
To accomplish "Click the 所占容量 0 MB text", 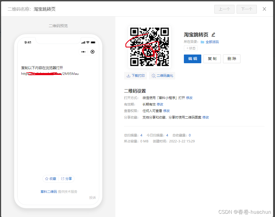I will click(x=136, y=141).
